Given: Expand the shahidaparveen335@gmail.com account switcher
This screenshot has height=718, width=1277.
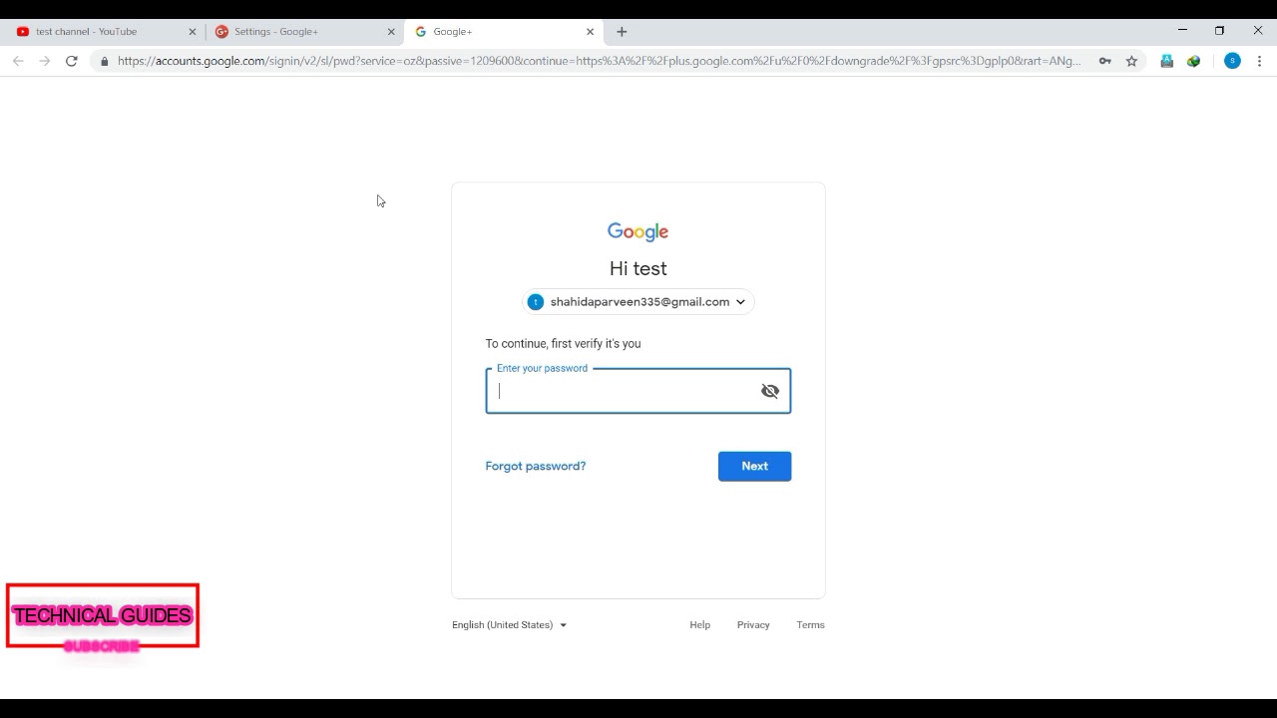Looking at the screenshot, I should (638, 302).
